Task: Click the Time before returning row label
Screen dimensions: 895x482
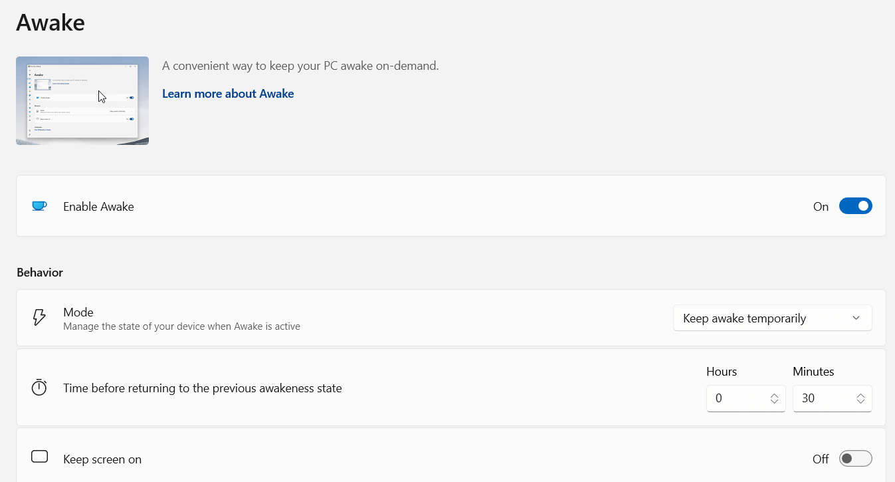Action: [x=203, y=388]
